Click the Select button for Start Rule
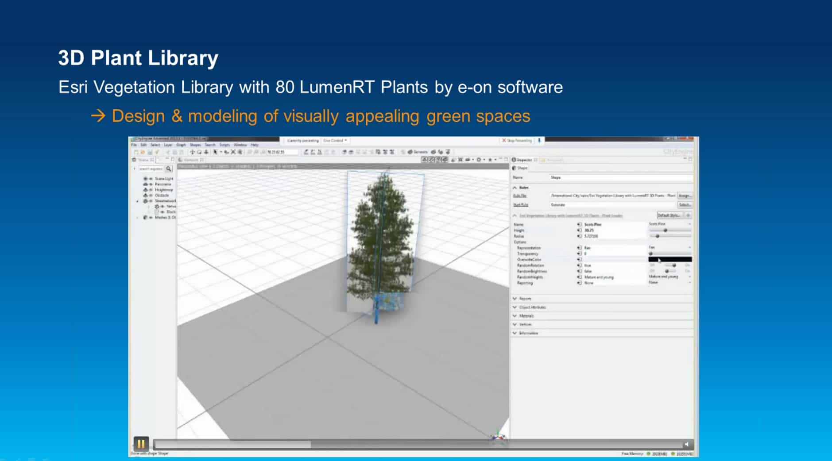The image size is (832, 461). click(x=685, y=205)
